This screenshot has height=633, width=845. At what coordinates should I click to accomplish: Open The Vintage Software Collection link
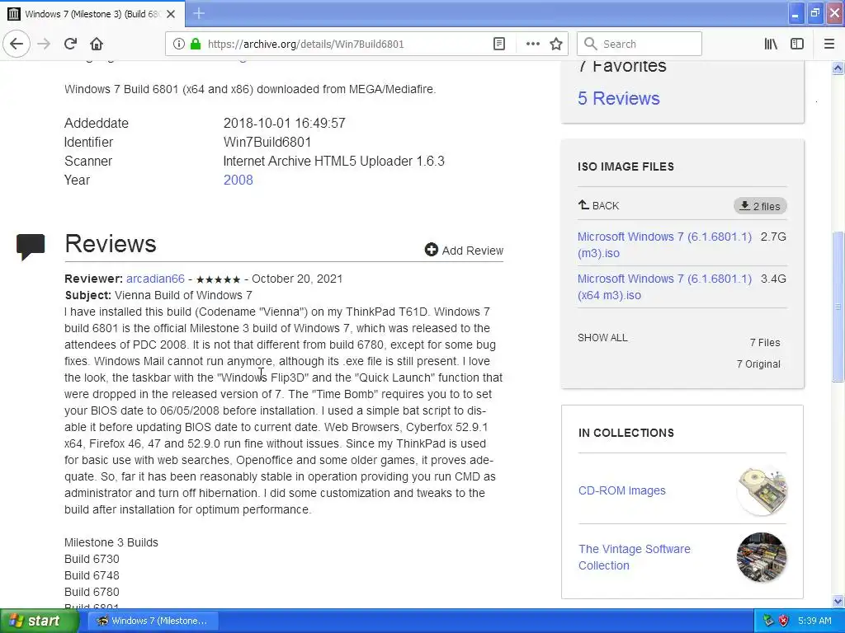click(x=635, y=557)
